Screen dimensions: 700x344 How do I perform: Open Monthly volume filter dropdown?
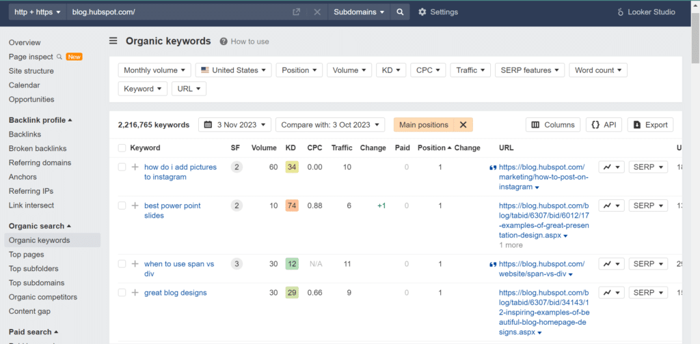coord(154,70)
